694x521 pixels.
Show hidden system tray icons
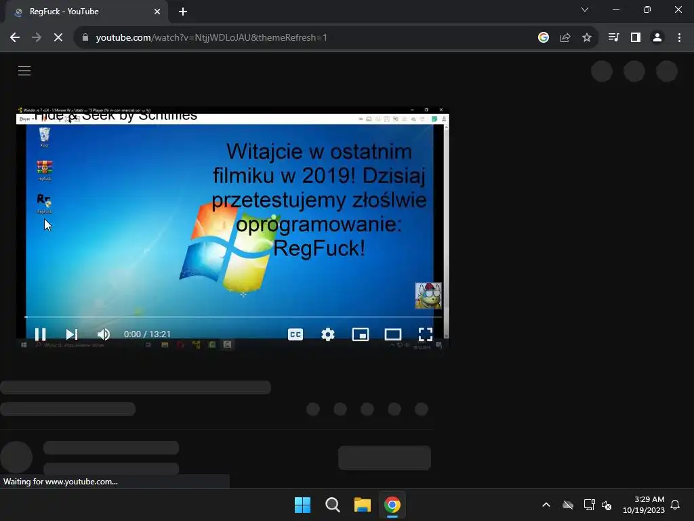pos(546,505)
